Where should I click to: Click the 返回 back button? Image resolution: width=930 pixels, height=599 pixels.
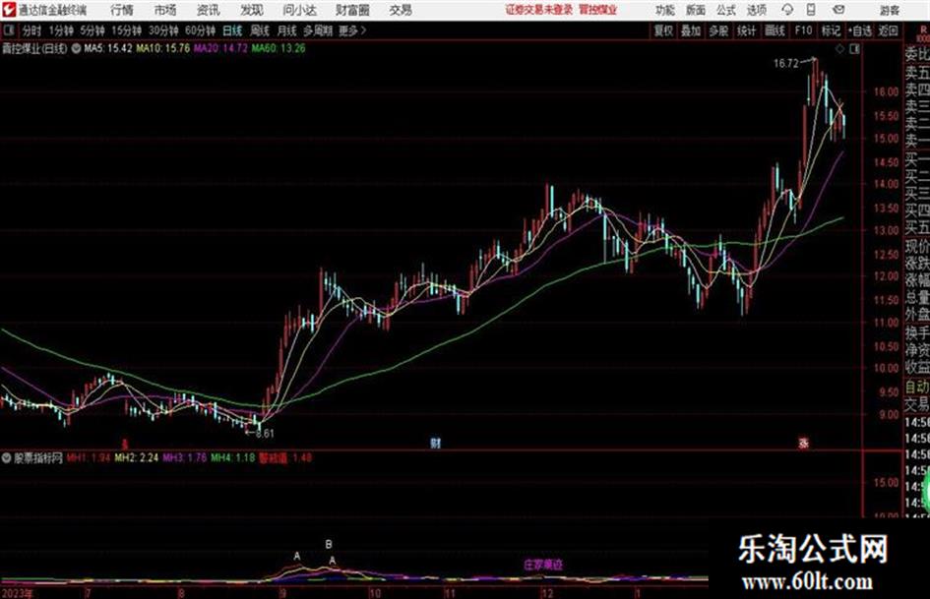(x=888, y=30)
